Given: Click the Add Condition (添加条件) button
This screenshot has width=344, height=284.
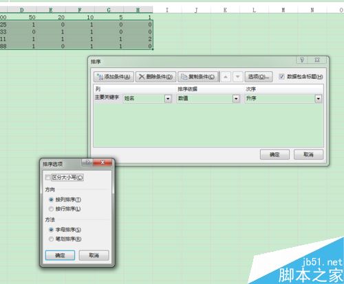Looking at the screenshot, I should [114, 77].
